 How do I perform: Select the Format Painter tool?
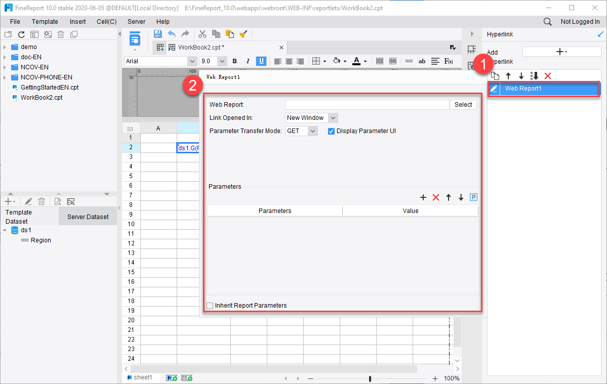pyautogui.click(x=244, y=34)
